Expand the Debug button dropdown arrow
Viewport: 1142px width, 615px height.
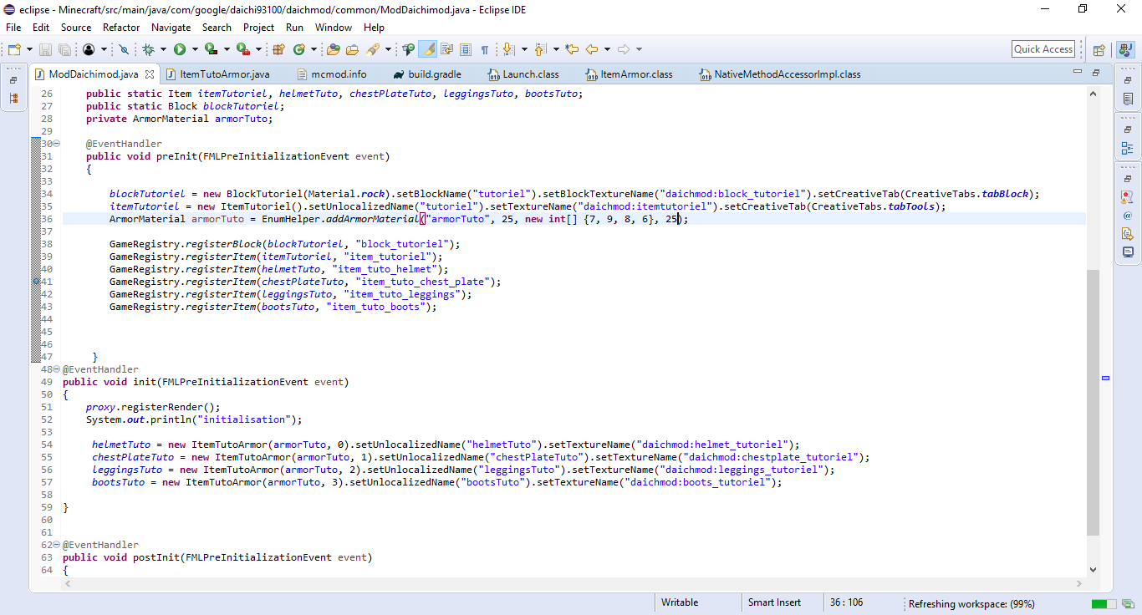point(163,50)
